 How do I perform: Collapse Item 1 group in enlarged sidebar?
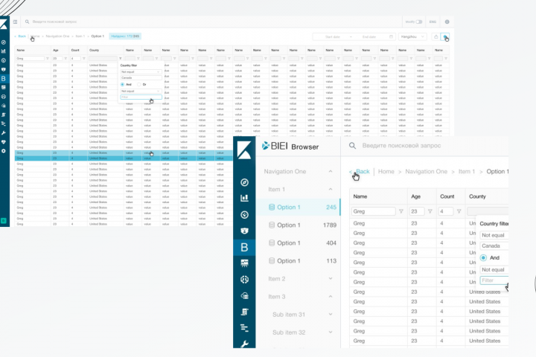click(331, 189)
